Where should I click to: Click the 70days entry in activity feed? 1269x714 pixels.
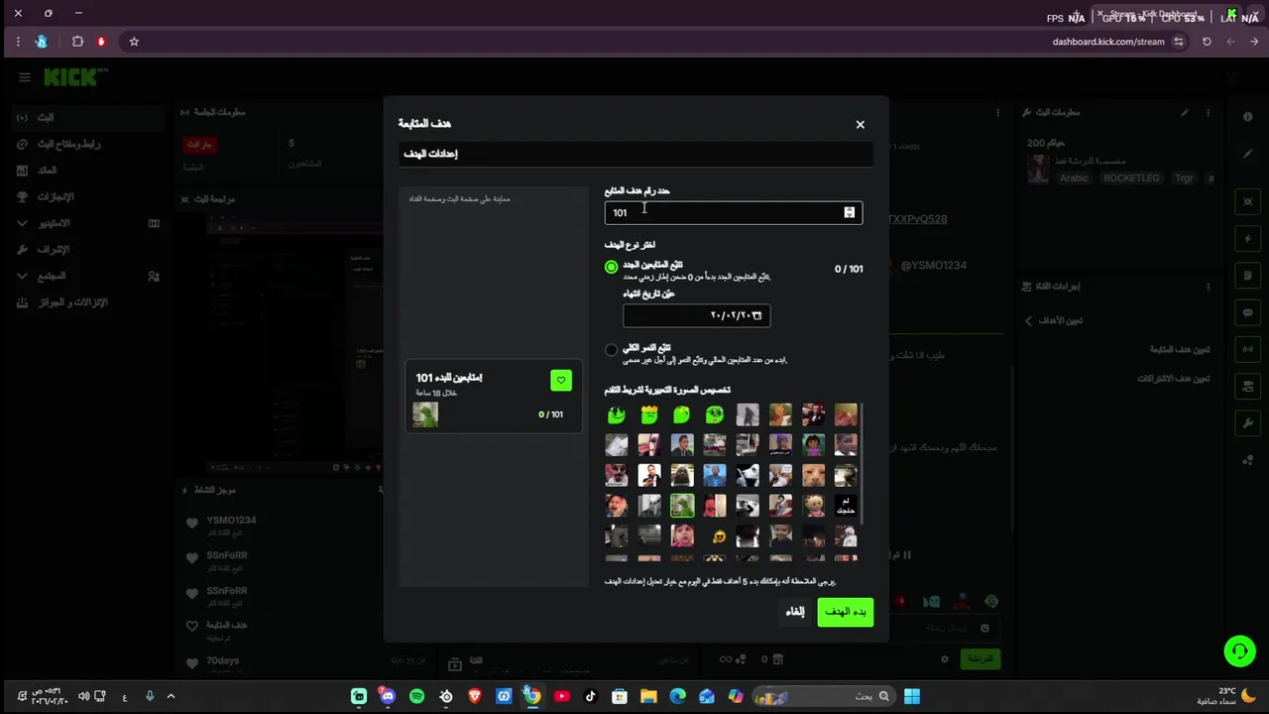tap(223, 660)
